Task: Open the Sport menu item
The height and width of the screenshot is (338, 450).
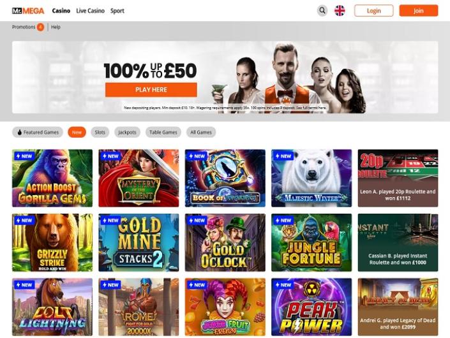Action: [x=117, y=11]
